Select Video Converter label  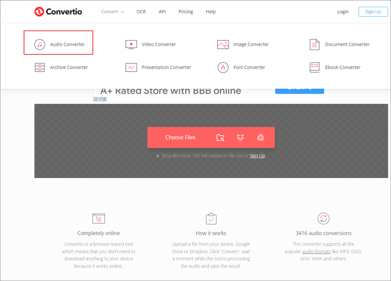tap(159, 44)
